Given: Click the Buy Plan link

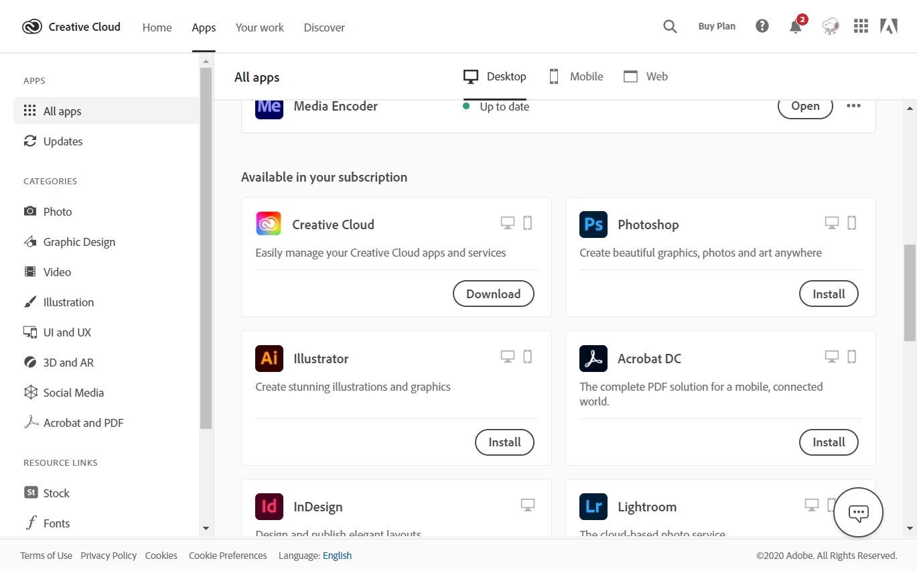Looking at the screenshot, I should point(717,26).
